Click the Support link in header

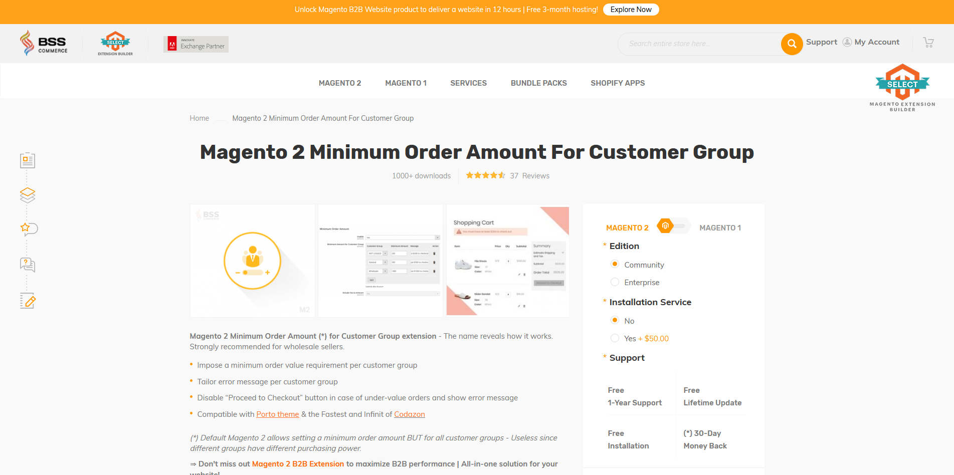pos(822,42)
